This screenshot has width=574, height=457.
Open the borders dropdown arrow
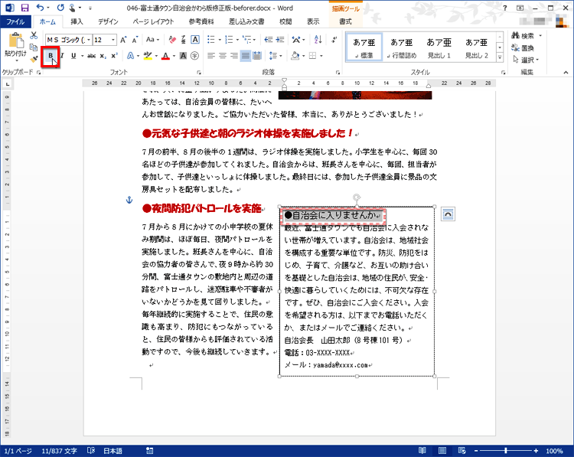[x=321, y=56]
